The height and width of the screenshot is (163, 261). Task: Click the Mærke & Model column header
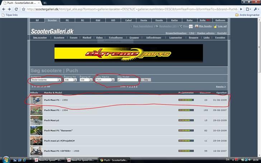click(x=53, y=93)
